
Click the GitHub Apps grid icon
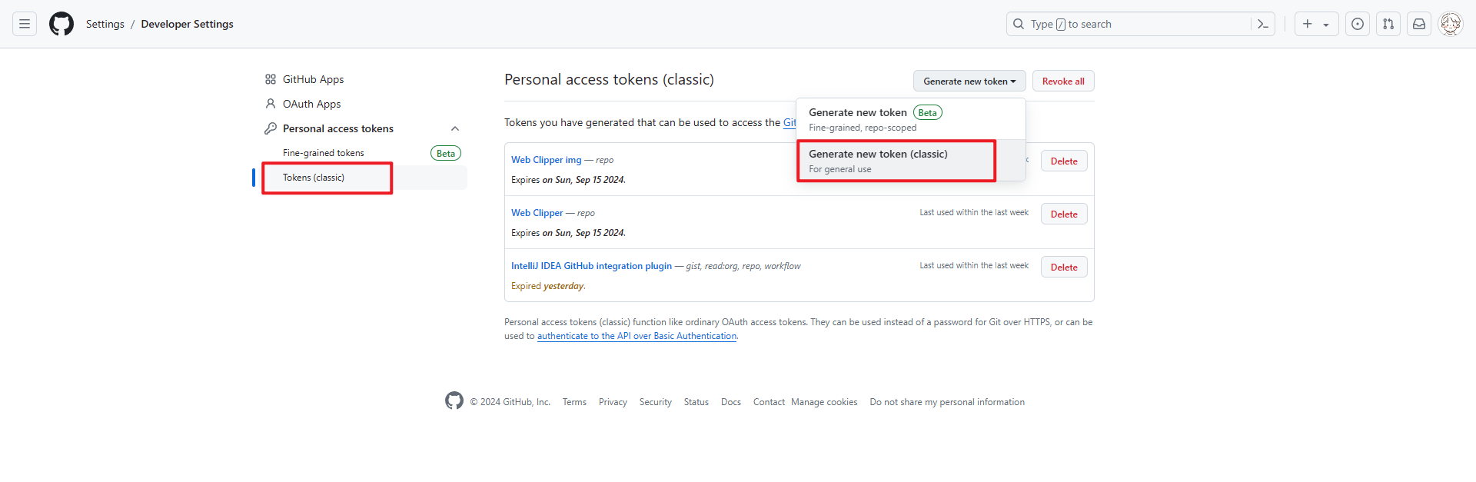(x=271, y=79)
